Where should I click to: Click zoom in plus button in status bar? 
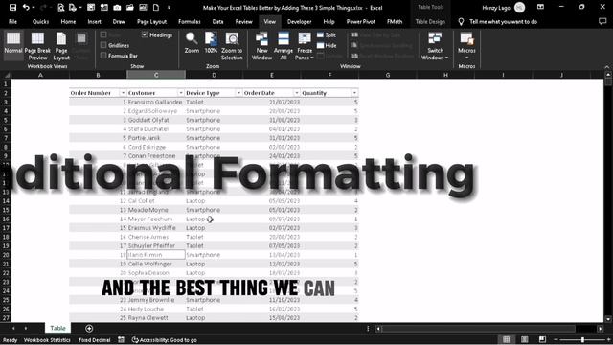pos(608,339)
